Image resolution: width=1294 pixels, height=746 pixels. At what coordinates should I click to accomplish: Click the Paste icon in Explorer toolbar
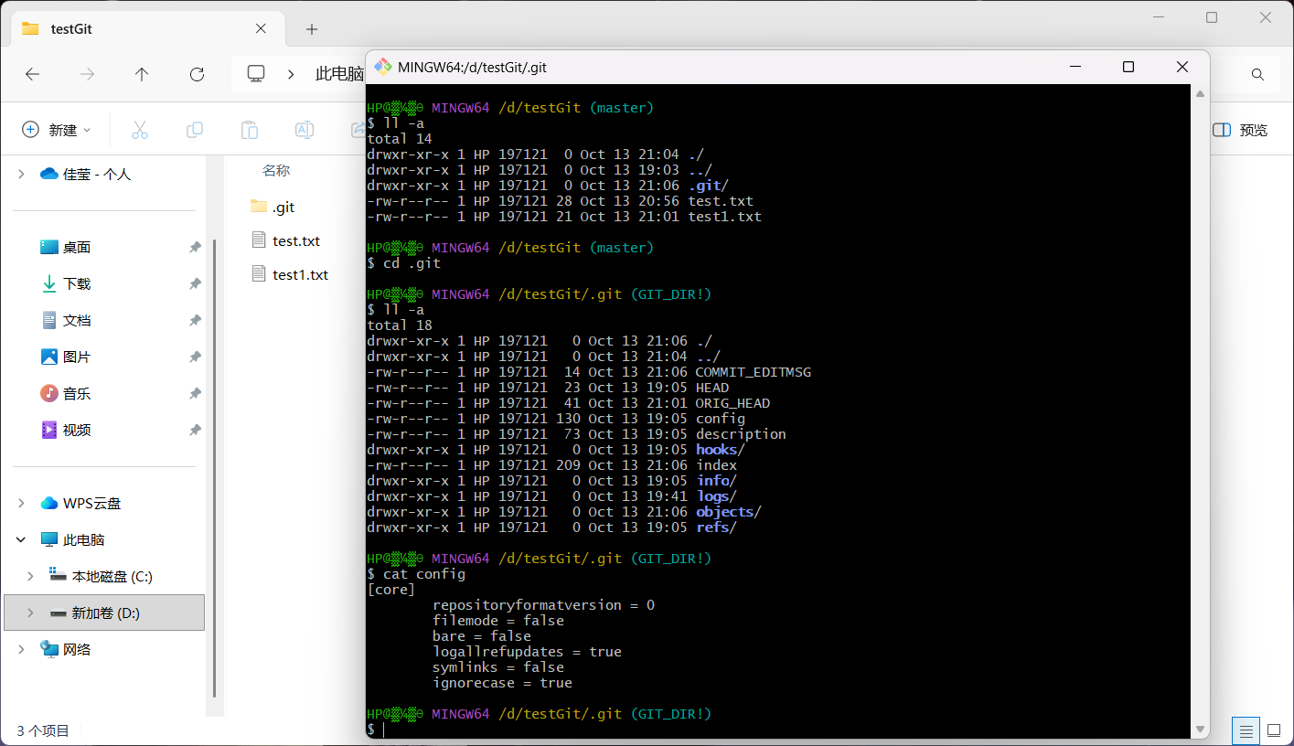coord(250,130)
